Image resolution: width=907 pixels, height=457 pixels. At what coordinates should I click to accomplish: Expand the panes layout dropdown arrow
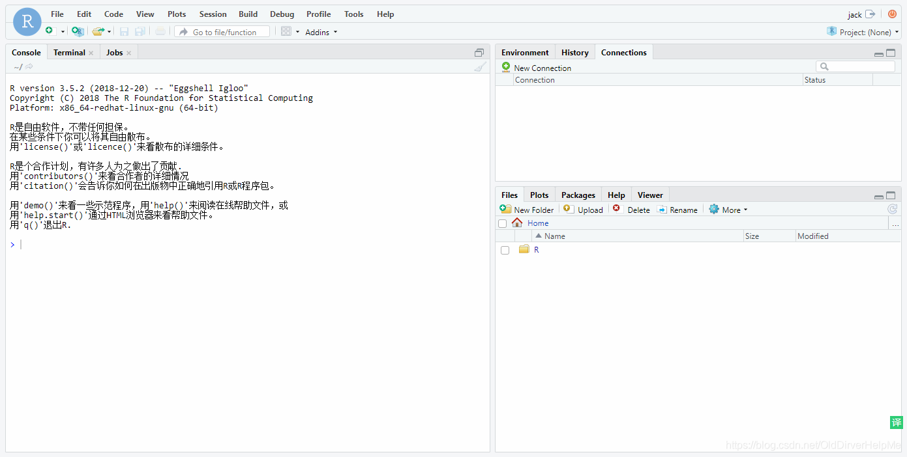tap(297, 31)
